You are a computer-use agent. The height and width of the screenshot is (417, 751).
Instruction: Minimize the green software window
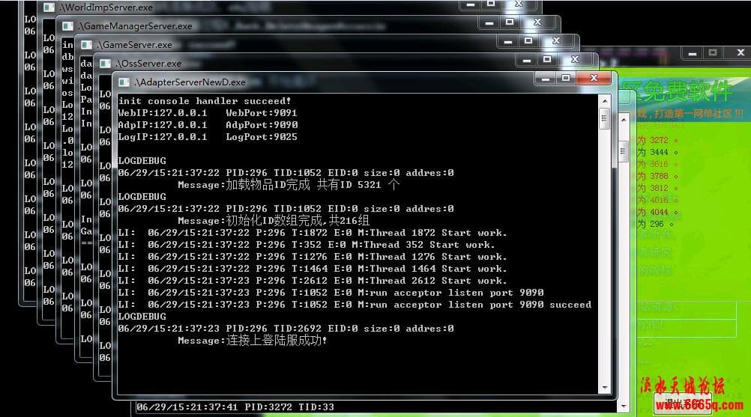(x=693, y=53)
